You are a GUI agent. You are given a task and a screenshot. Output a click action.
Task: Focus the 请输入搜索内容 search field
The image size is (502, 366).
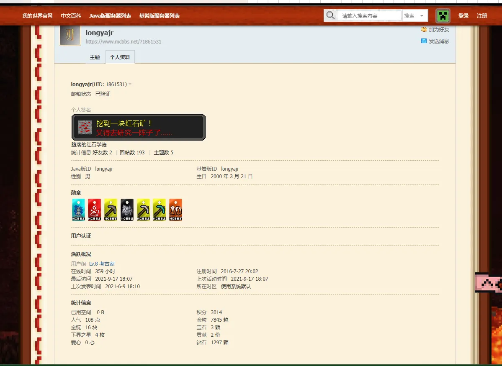click(x=369, y=15)
